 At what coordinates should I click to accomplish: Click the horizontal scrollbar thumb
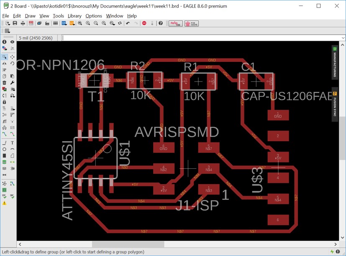128,244
